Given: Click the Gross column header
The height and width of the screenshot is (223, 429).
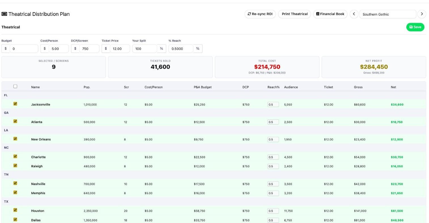Looking at the screenshot, I should [358, 87].
